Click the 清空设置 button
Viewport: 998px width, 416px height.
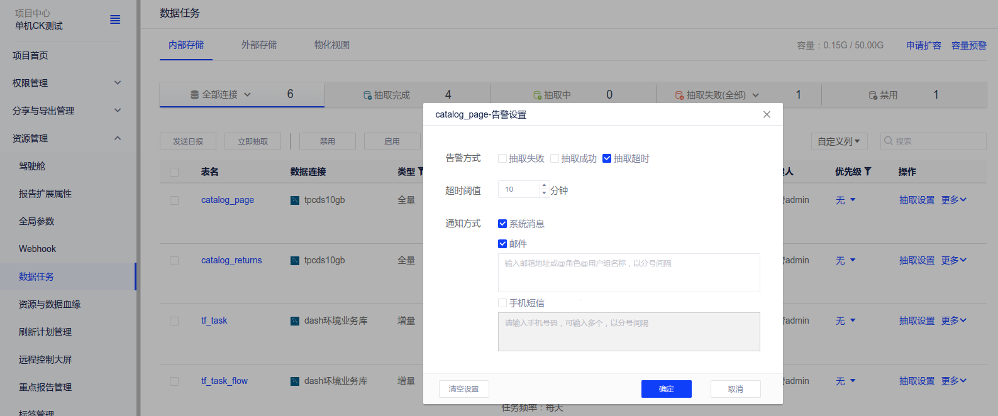coord(463,389)
